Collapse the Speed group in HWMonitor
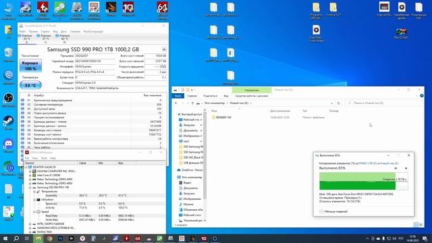432x243 pixels. tap(34, 212)
